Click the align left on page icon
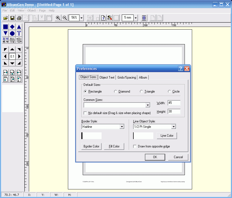 (x=5, y=72)
